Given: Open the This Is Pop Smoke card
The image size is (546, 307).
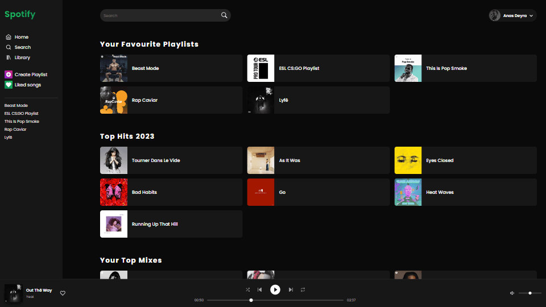Looking at the screenshot, I should 466,68.
